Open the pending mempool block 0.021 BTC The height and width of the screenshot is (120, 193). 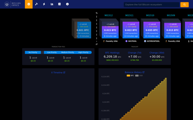pyautogui.click(x=83, y=30)
